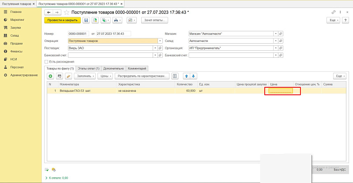Move the row down with the blue down arrow
Screen dimensions: 353x183
pos(193,76)
